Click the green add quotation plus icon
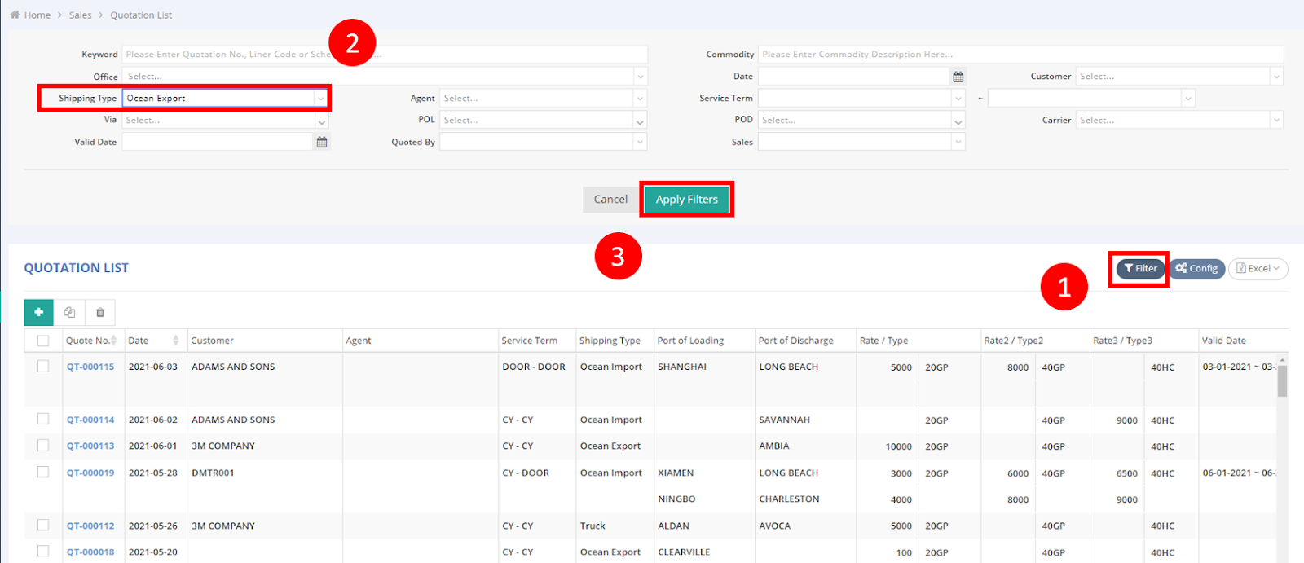1304x563 pixels. [38, 313]
